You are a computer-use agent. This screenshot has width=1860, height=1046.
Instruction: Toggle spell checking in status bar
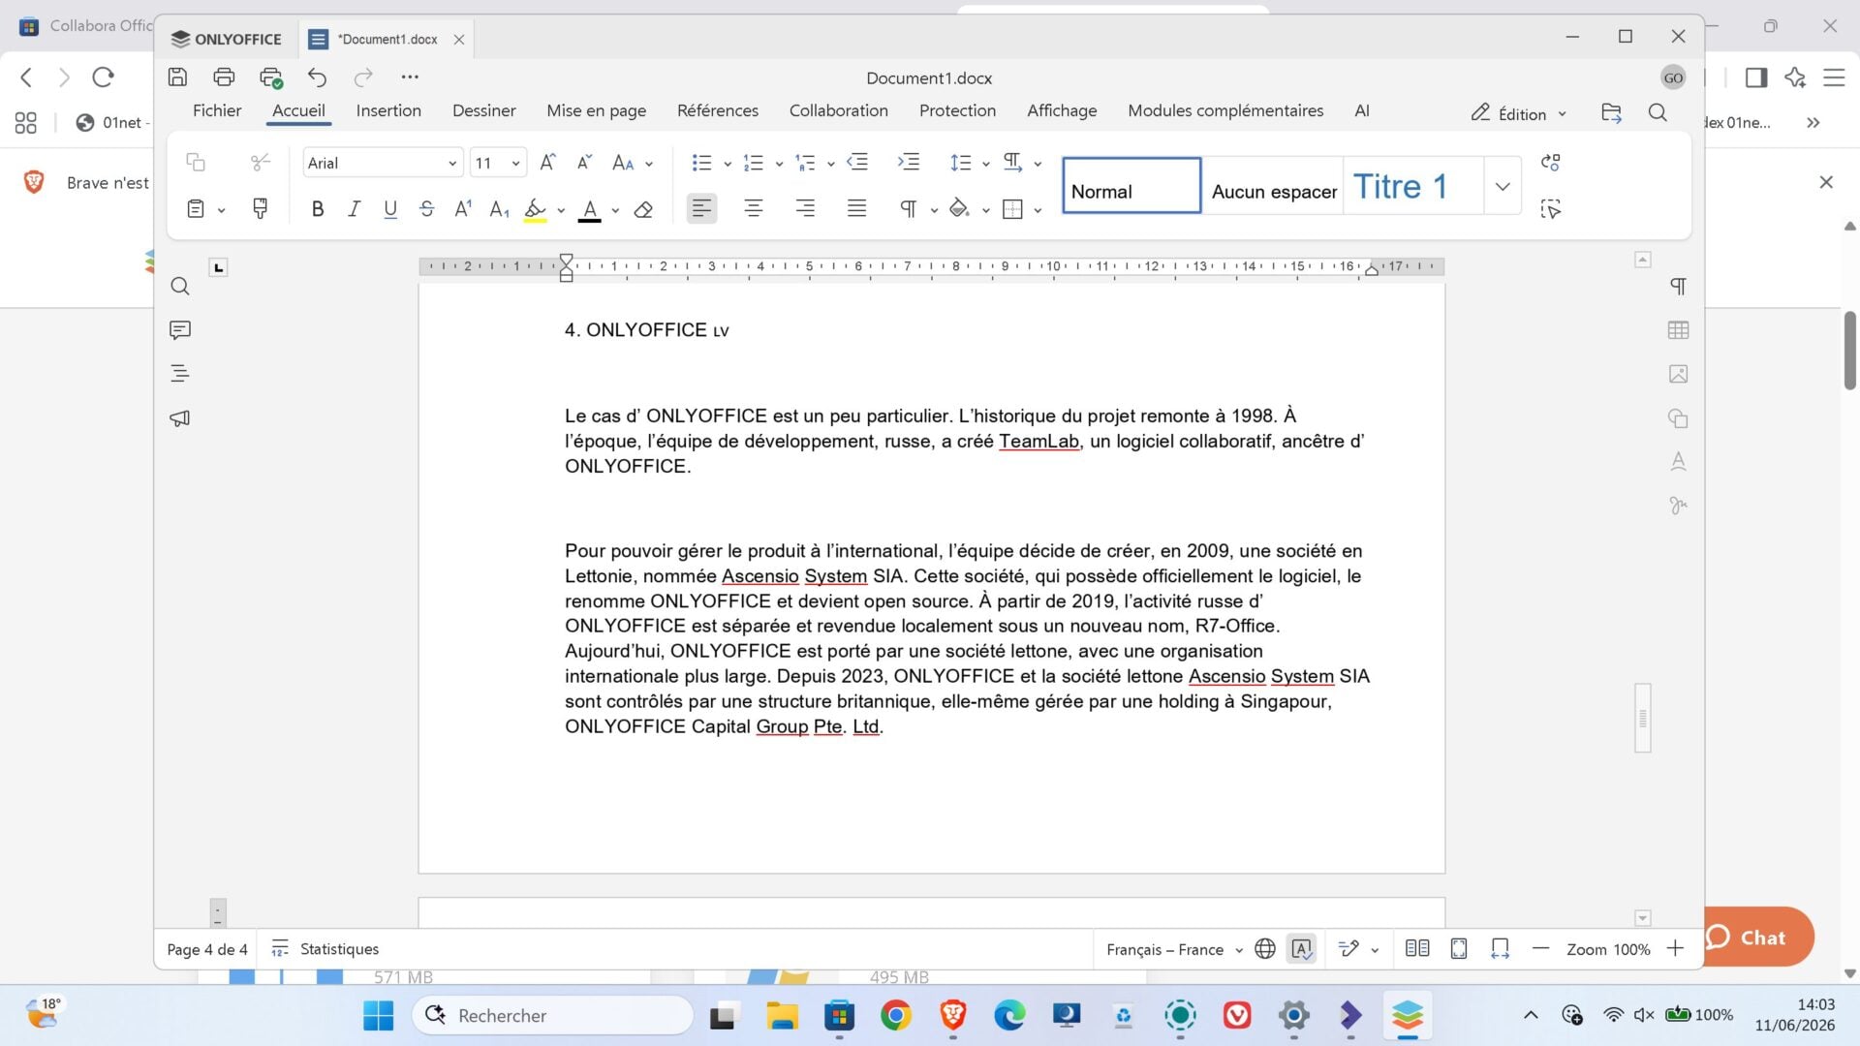click(x=1302, y=949)
